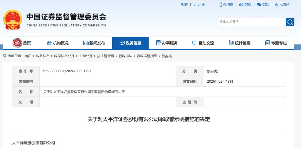Click the document icon beside 专题专栏
Screen dimensions: 301x148
pyautogui.click(x=267, y=43)
